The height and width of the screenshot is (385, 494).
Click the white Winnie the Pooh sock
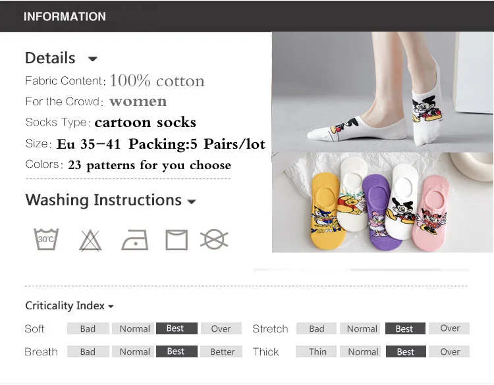352,193
